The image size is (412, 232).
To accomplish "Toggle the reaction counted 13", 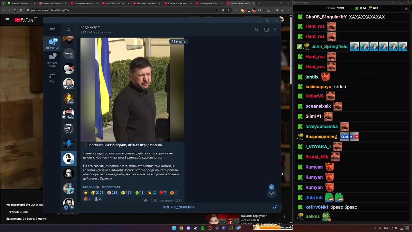I will [x=139, y=193].
